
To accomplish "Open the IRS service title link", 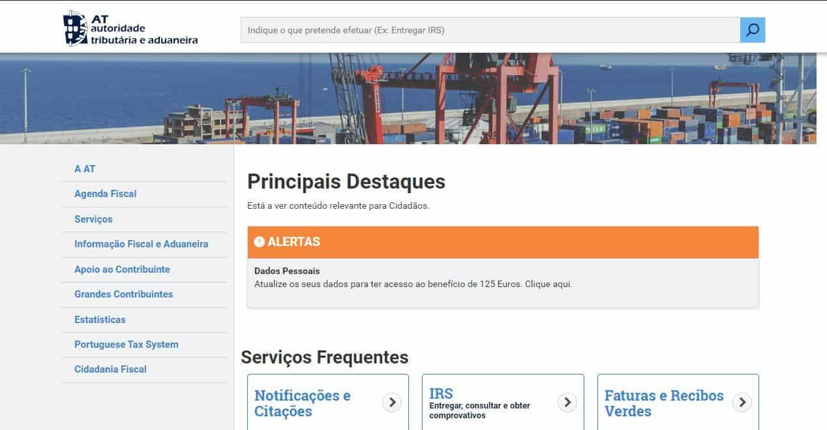I will [x=441, y=393].
